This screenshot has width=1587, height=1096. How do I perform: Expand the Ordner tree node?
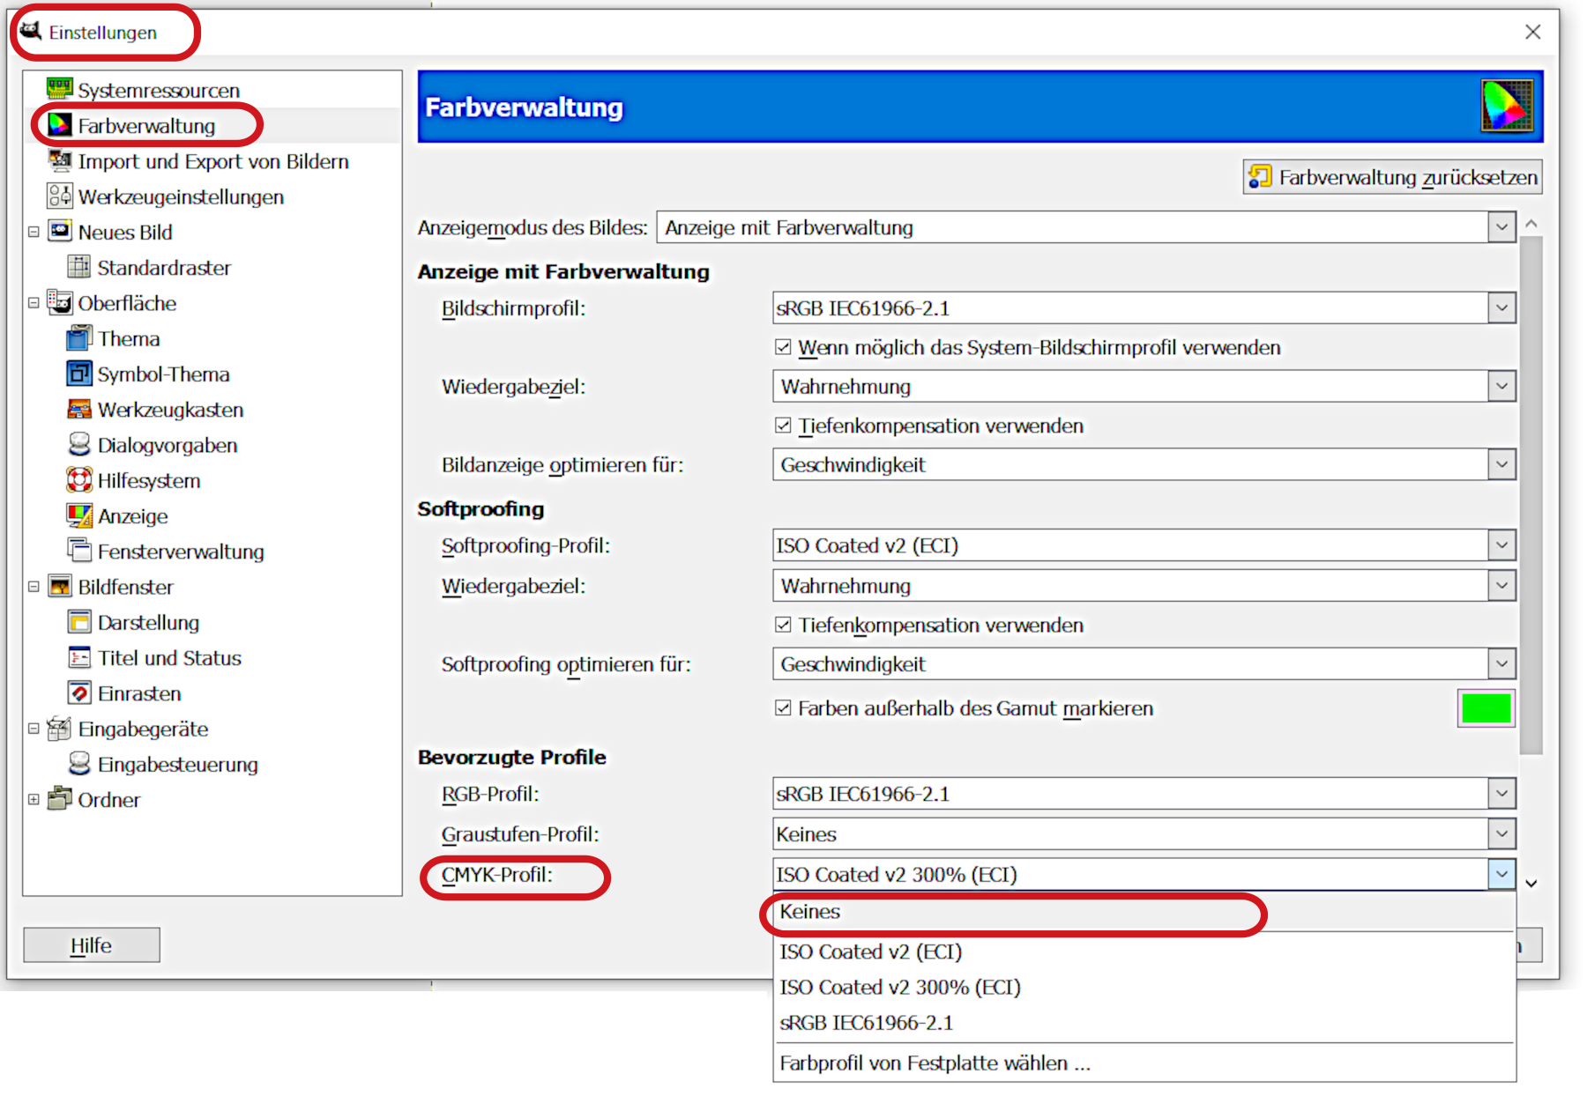click(34, 800)
